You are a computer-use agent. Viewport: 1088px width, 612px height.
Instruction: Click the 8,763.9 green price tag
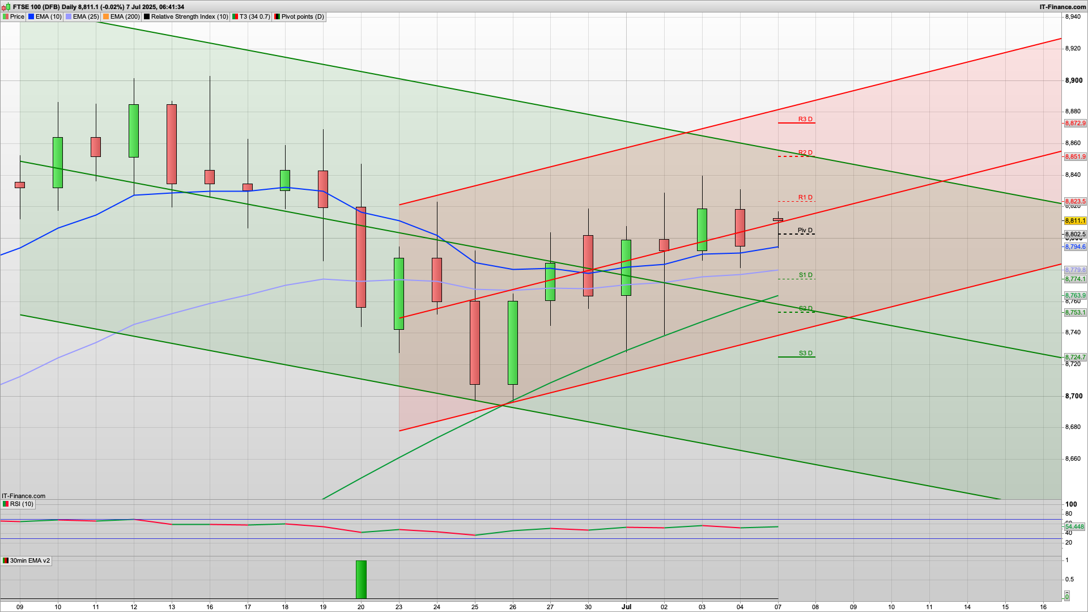click(1075, 295)
